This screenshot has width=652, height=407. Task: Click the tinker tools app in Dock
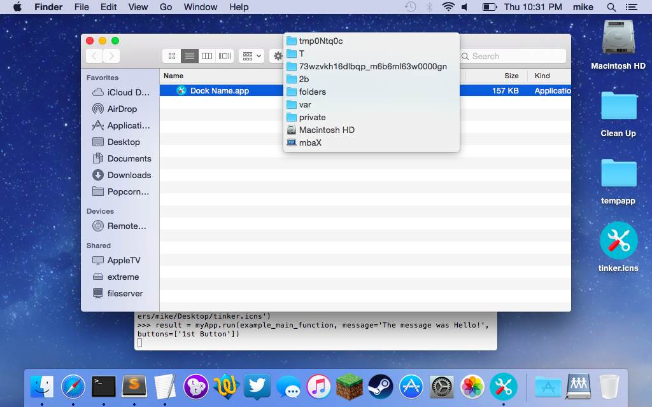(503, 387)
